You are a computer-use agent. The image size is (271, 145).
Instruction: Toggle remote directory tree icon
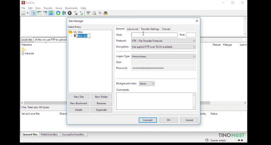tap(45, 13)
